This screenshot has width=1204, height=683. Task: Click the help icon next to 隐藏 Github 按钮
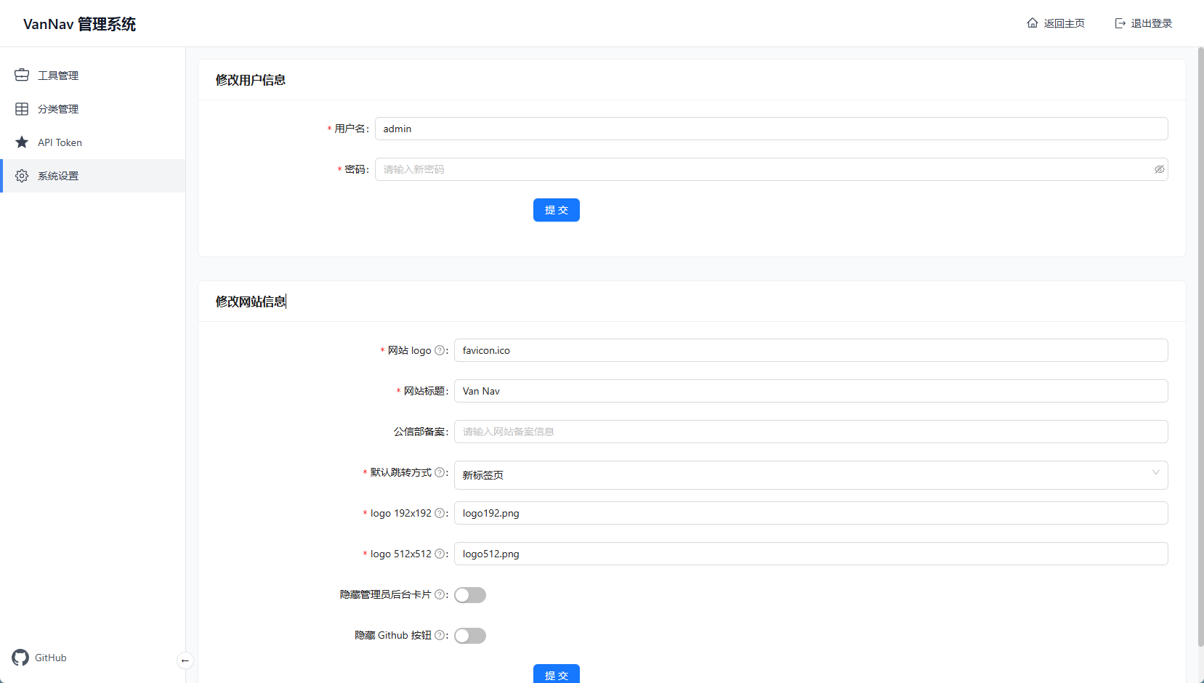[440, 635]
